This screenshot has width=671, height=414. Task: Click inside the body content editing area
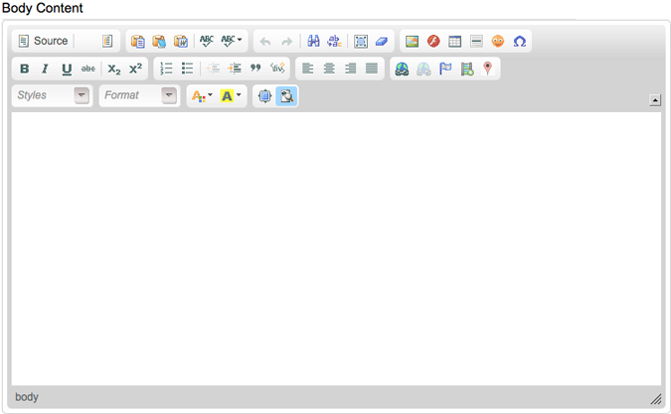point(336,248)
